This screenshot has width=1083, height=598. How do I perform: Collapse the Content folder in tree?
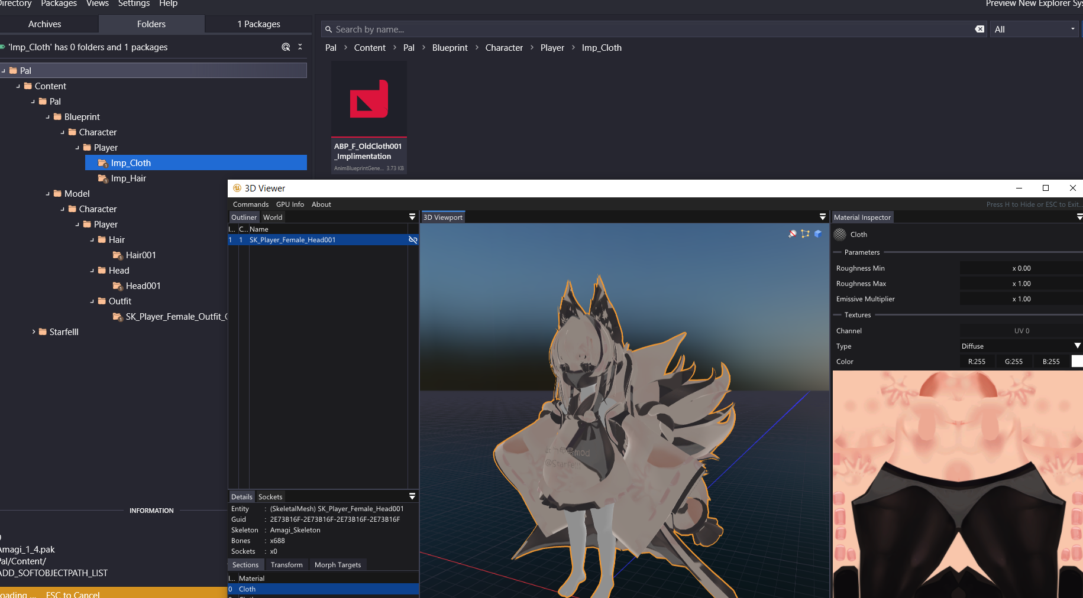18,86
